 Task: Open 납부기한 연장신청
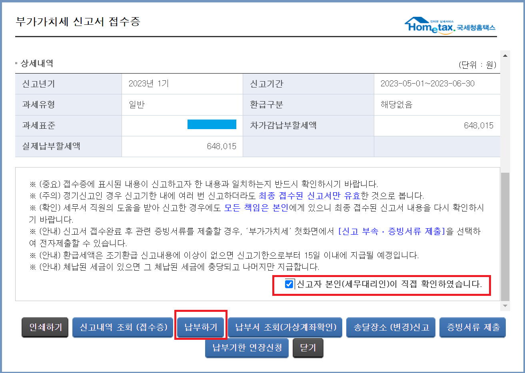click(x=247, y=348)
